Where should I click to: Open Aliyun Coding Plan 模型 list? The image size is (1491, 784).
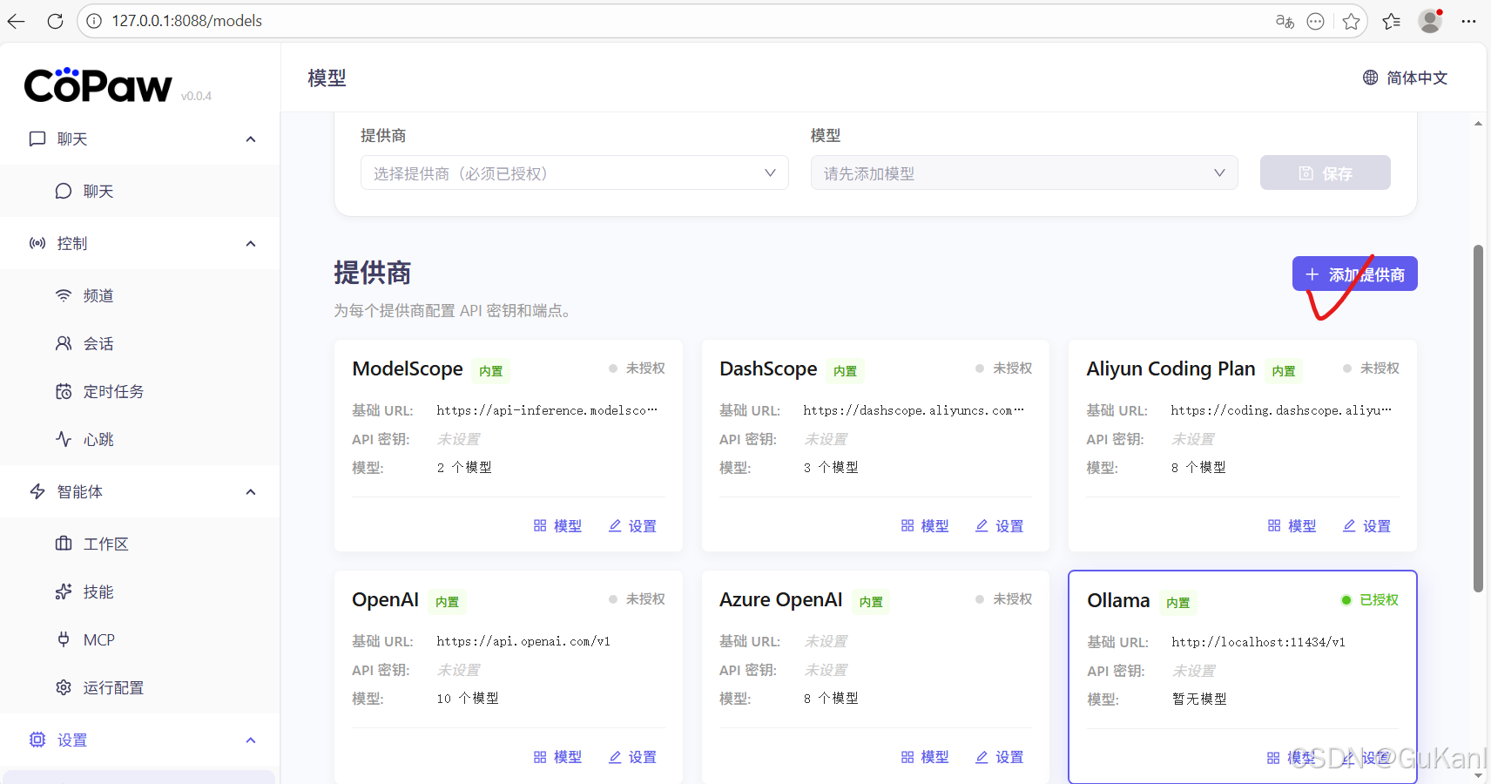[x=1292, y=526]
